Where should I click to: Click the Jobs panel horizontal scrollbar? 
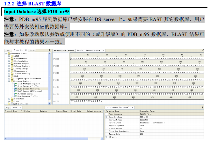tap(54, 139)
